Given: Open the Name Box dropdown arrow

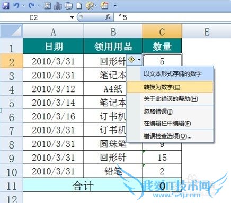Looking at the screenshot, I should click(x=72, y=17).
